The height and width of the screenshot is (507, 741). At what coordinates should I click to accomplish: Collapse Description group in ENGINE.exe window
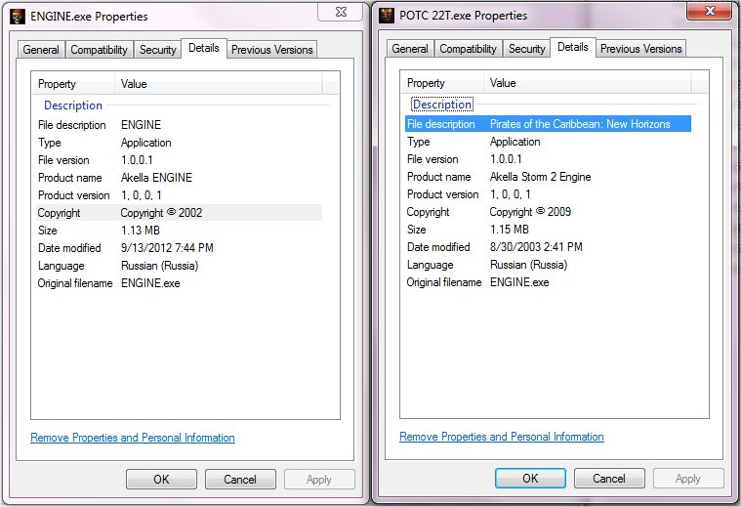click(x=73, y=106)
